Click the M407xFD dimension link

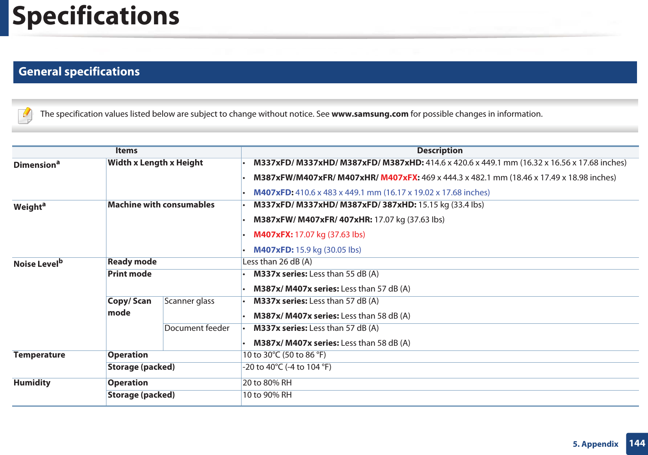point(372,193)
